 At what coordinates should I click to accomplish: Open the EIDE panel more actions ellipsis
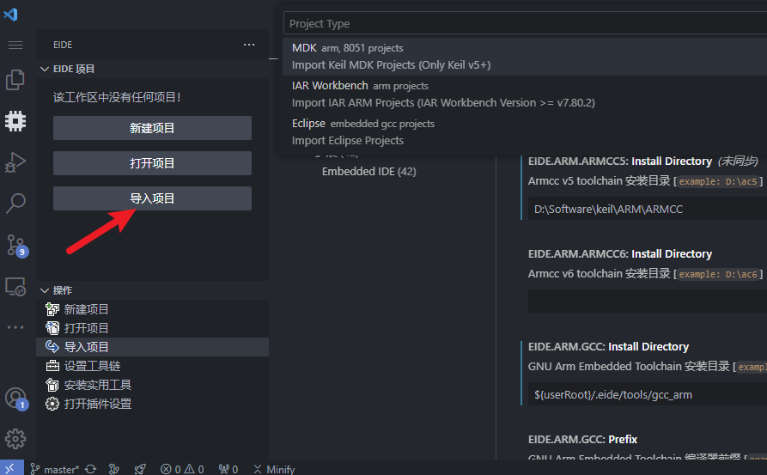249,45
